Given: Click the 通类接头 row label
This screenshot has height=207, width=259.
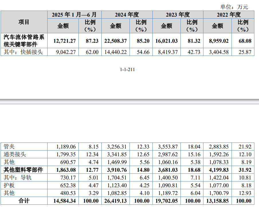Looking at the screenshot, I should click(15, 154).
